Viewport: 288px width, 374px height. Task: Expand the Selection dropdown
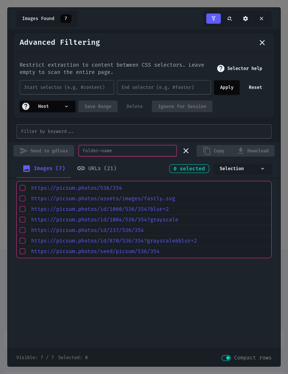pyautogui.click(x=242, y=169)
